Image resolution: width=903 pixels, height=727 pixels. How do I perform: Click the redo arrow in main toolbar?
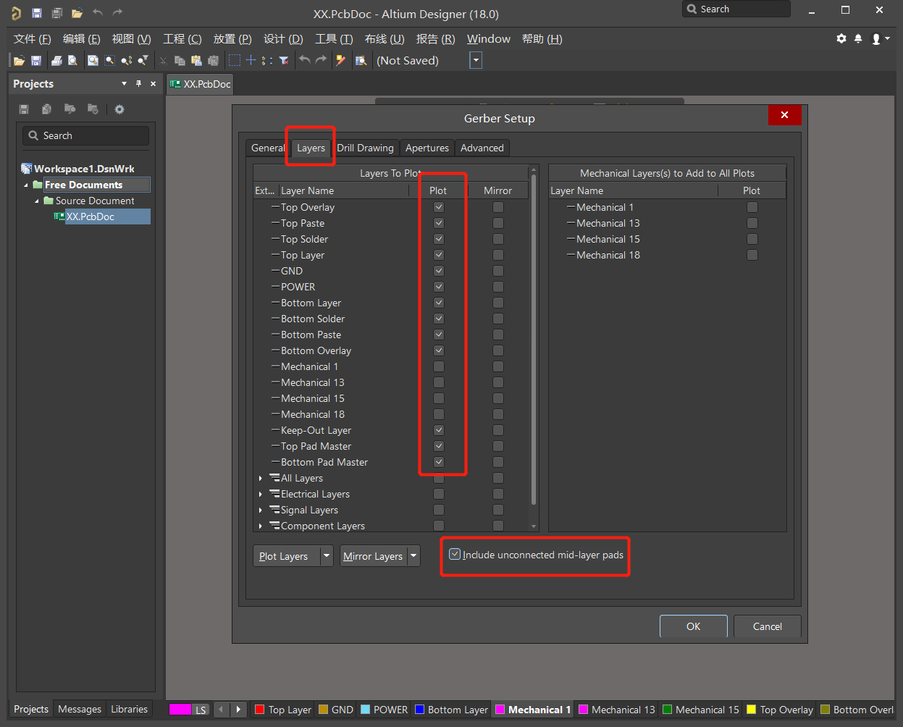pyautogui.click(x=321, y=61)
